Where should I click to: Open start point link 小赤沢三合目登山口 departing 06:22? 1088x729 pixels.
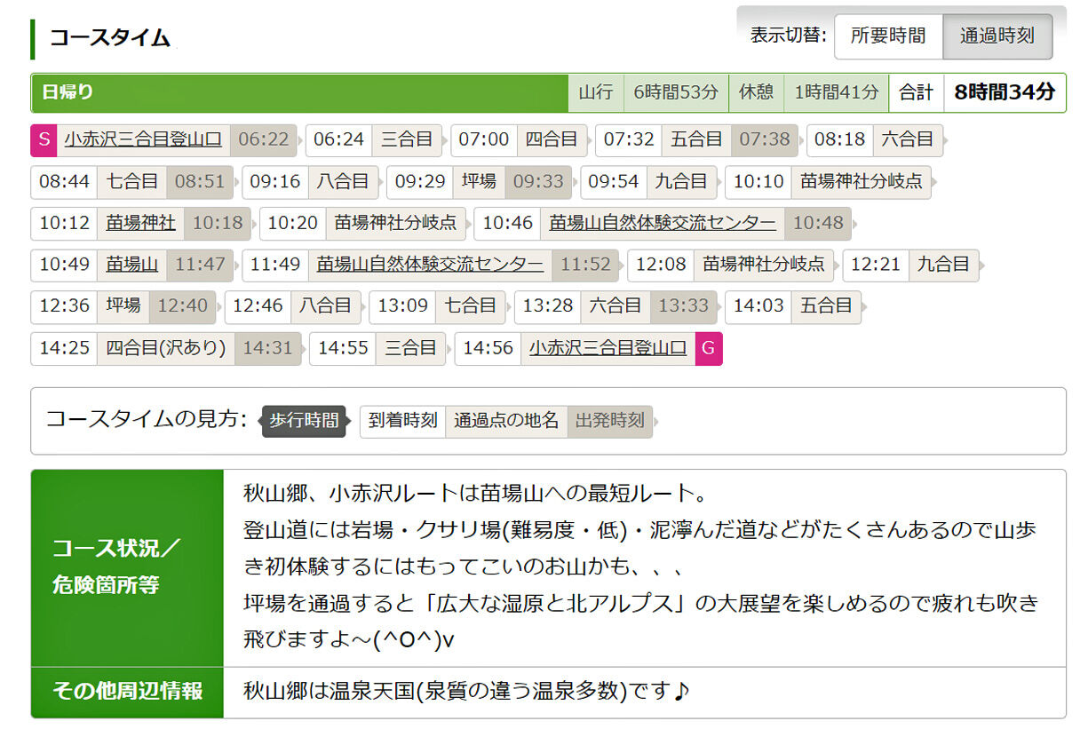point(142,139)
